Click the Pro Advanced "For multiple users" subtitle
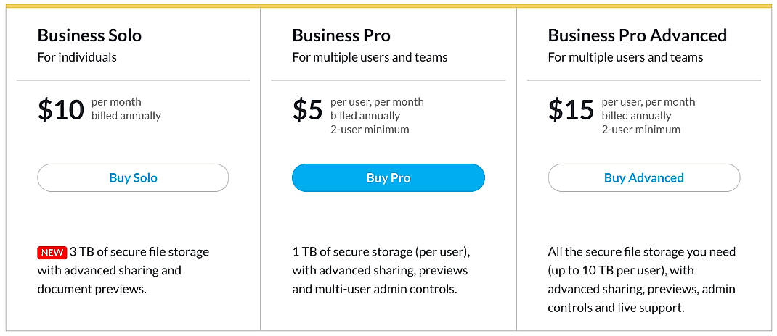 [x=625, y=57]
